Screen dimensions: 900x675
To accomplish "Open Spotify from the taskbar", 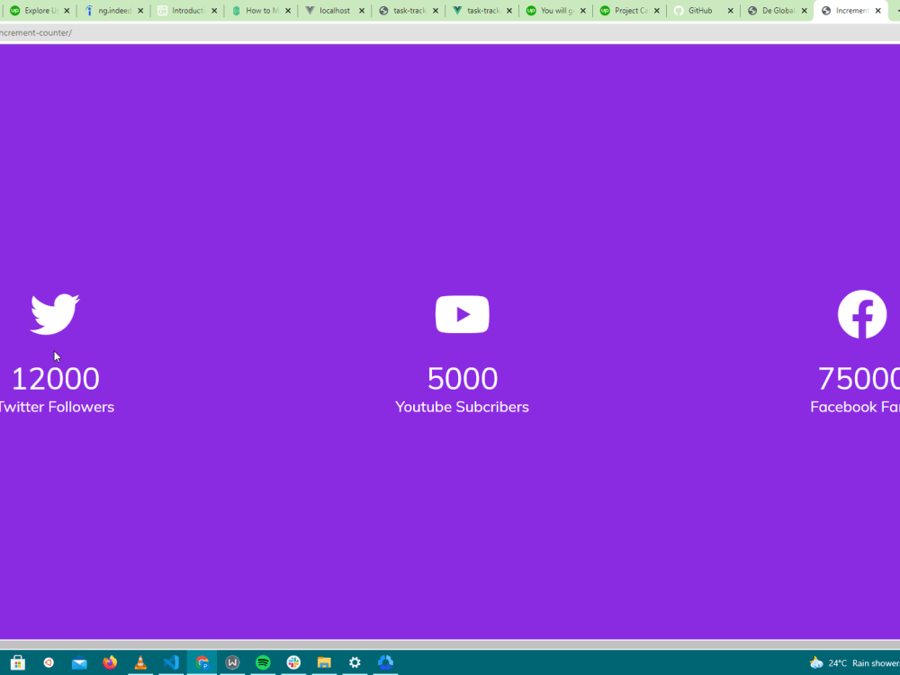I will [x=263, y=662].
